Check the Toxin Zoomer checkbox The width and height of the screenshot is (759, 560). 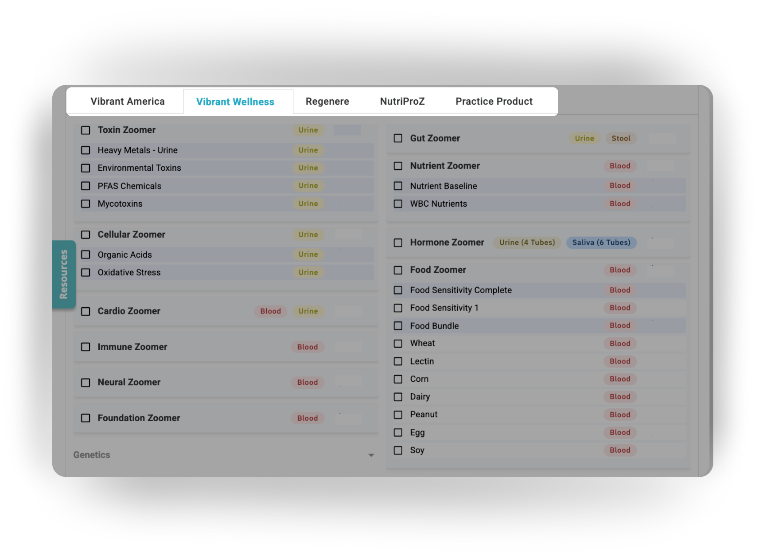(x=86, y=130)
